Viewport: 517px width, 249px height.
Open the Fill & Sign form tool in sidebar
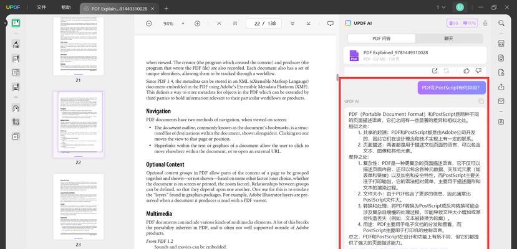coord(16,87)
